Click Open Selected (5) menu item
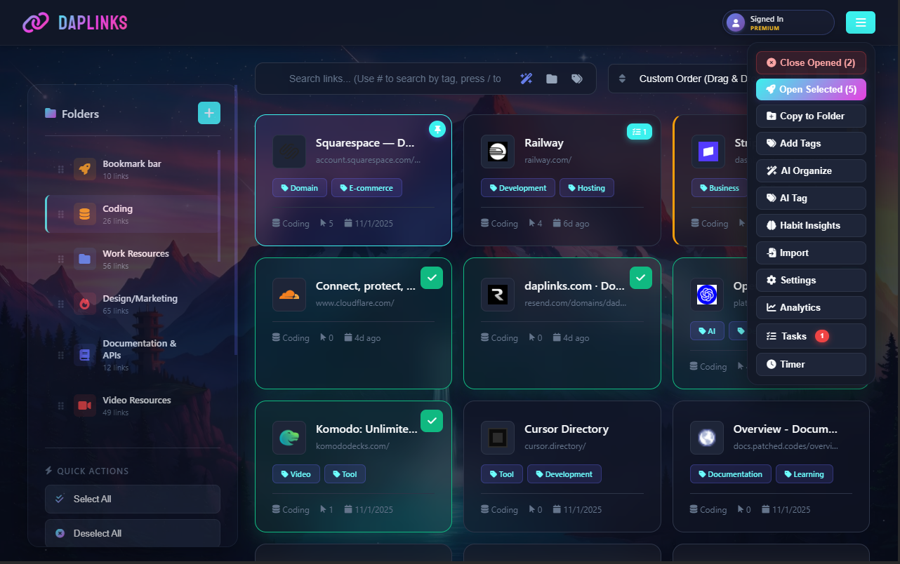900x564 pixels. tap(811, 89)
